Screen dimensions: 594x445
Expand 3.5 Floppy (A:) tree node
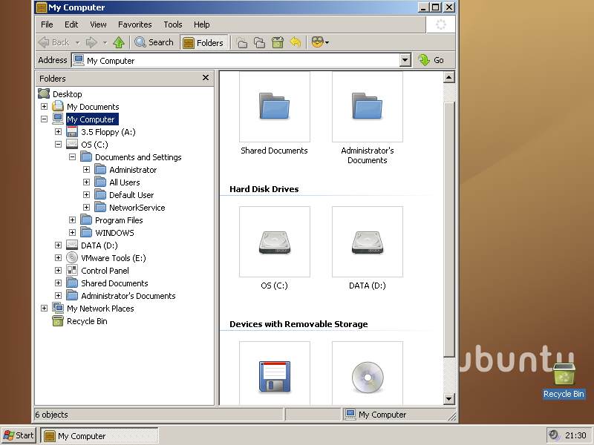click(58, 132)
